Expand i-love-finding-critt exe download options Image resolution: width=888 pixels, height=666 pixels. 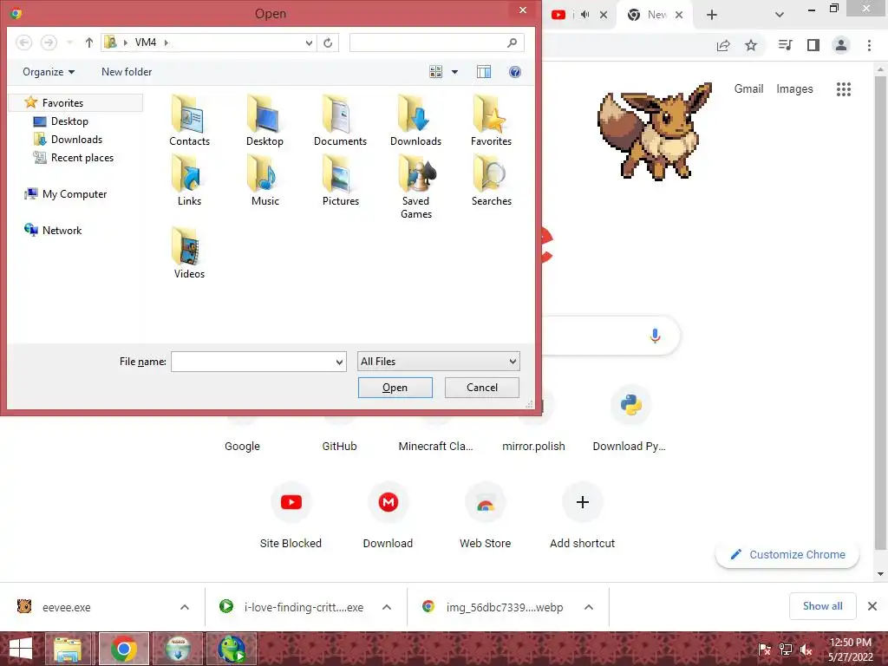click(x=387, y=607)
